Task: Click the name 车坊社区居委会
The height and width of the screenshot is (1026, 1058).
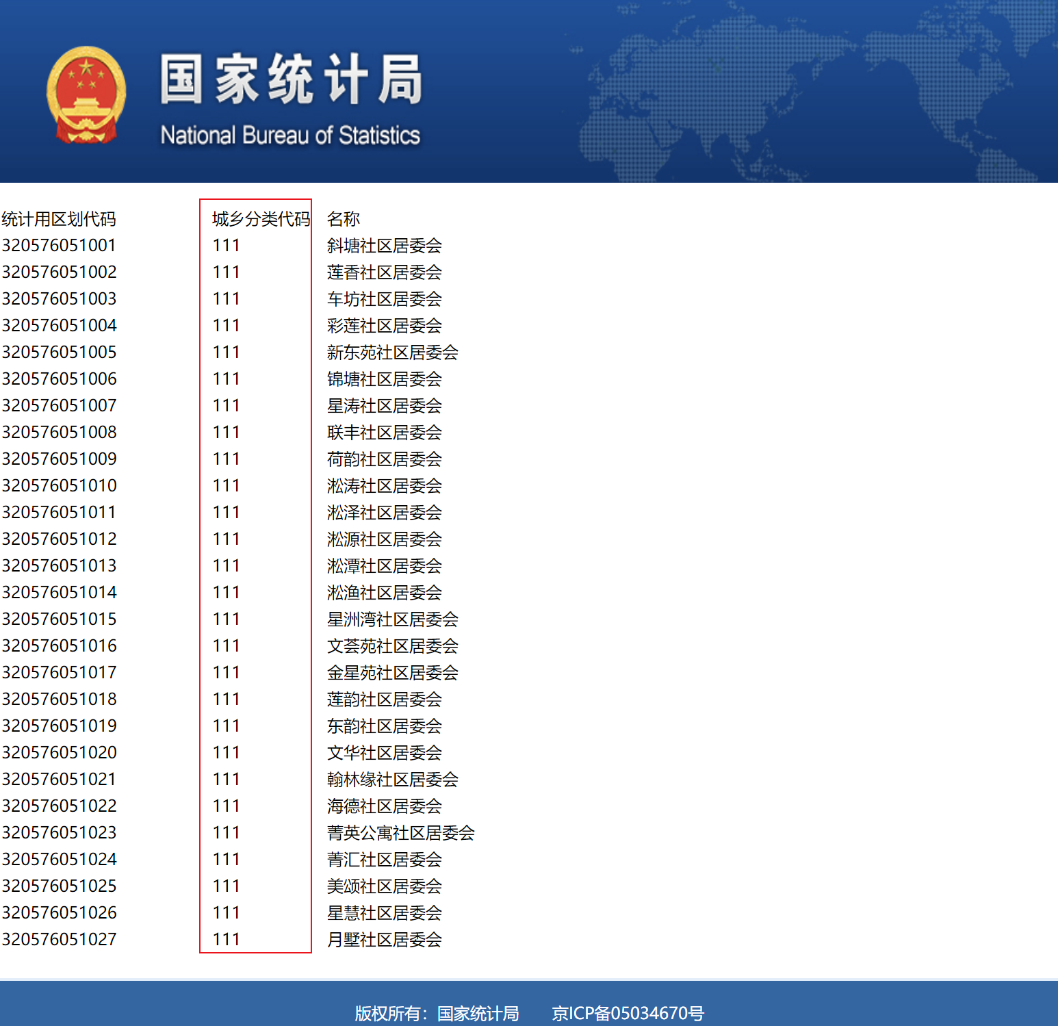Action: pyautogui.click(x=385, y=299)
